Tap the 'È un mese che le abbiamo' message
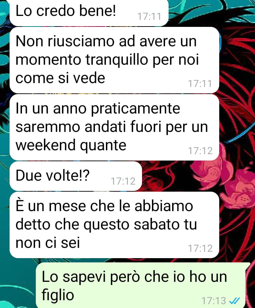Screen dimensions: 255x308 click(x=114, y=225)
